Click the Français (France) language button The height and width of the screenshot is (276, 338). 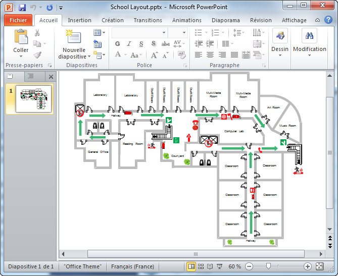point(132,266)
